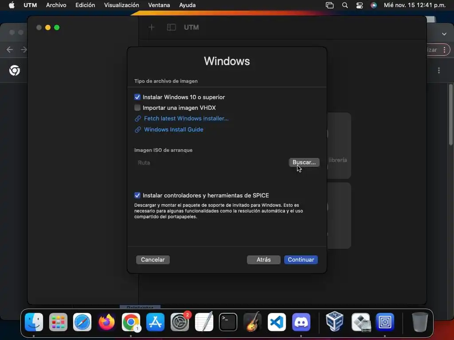Toggle UTM sidebar icon
The height and width of the screenshot is (340, 454).
click(x=172, y=27)
